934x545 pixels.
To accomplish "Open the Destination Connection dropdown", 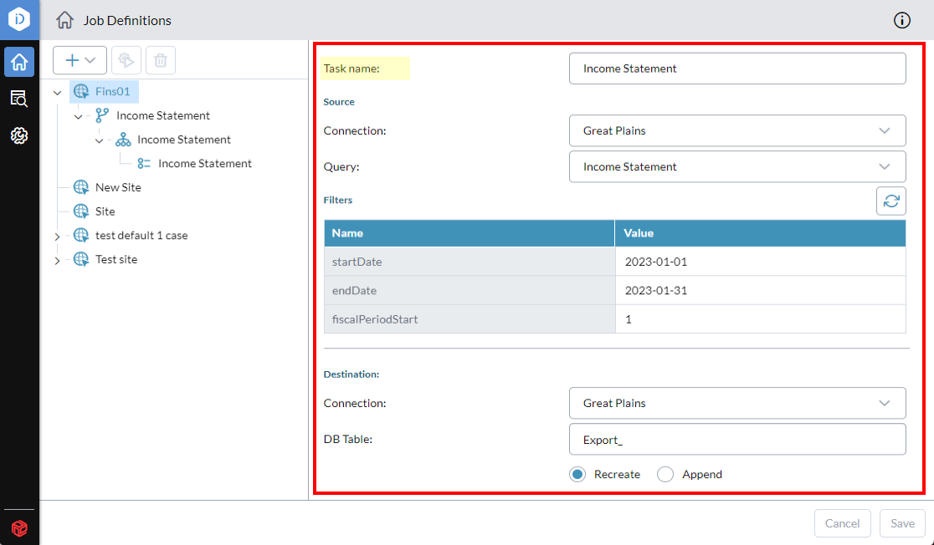I will (x=737, y=404).
